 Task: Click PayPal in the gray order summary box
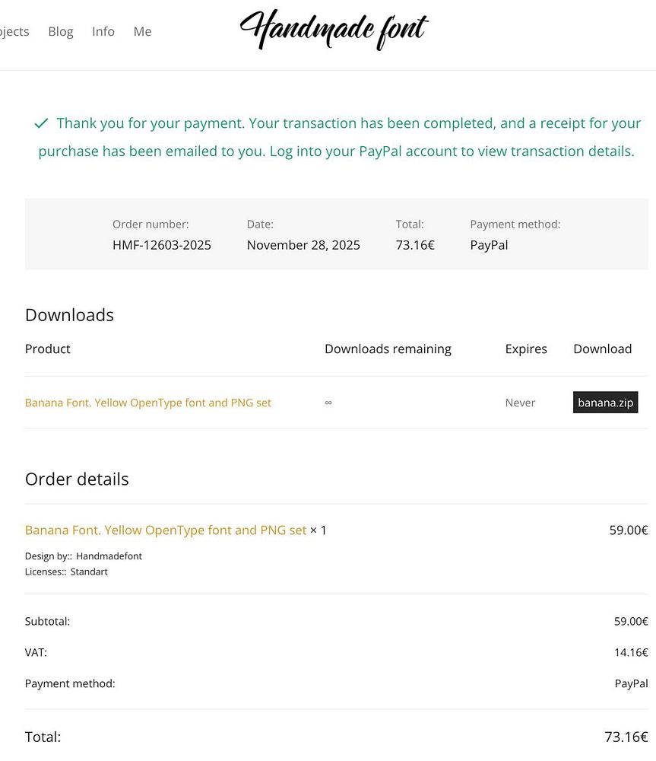(489, 245)
